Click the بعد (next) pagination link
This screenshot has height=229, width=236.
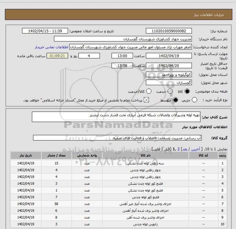coord(185,148)
